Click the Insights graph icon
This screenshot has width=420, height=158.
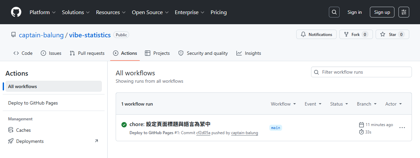tap(239, 53)
